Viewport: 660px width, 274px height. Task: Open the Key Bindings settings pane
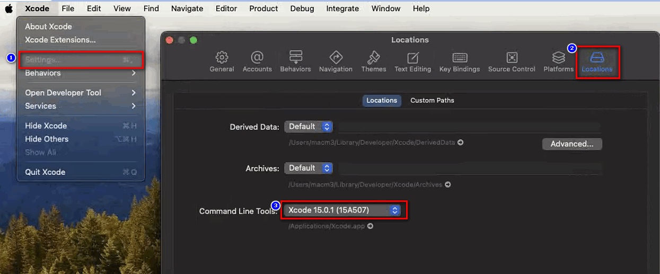pyautogui.click(x=459, y=62)
